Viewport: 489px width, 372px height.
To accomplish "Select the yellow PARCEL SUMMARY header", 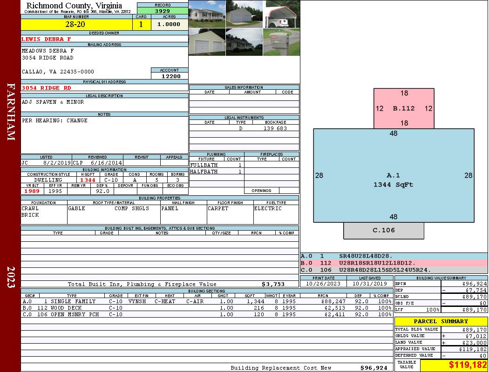I will (441, 321).
